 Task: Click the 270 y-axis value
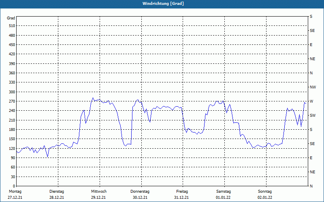point(12,101)
